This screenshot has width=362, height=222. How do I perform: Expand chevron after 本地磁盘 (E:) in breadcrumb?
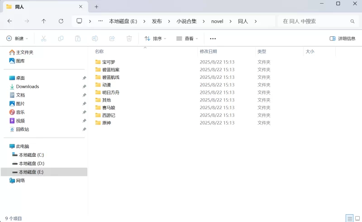tap(144, 21)
